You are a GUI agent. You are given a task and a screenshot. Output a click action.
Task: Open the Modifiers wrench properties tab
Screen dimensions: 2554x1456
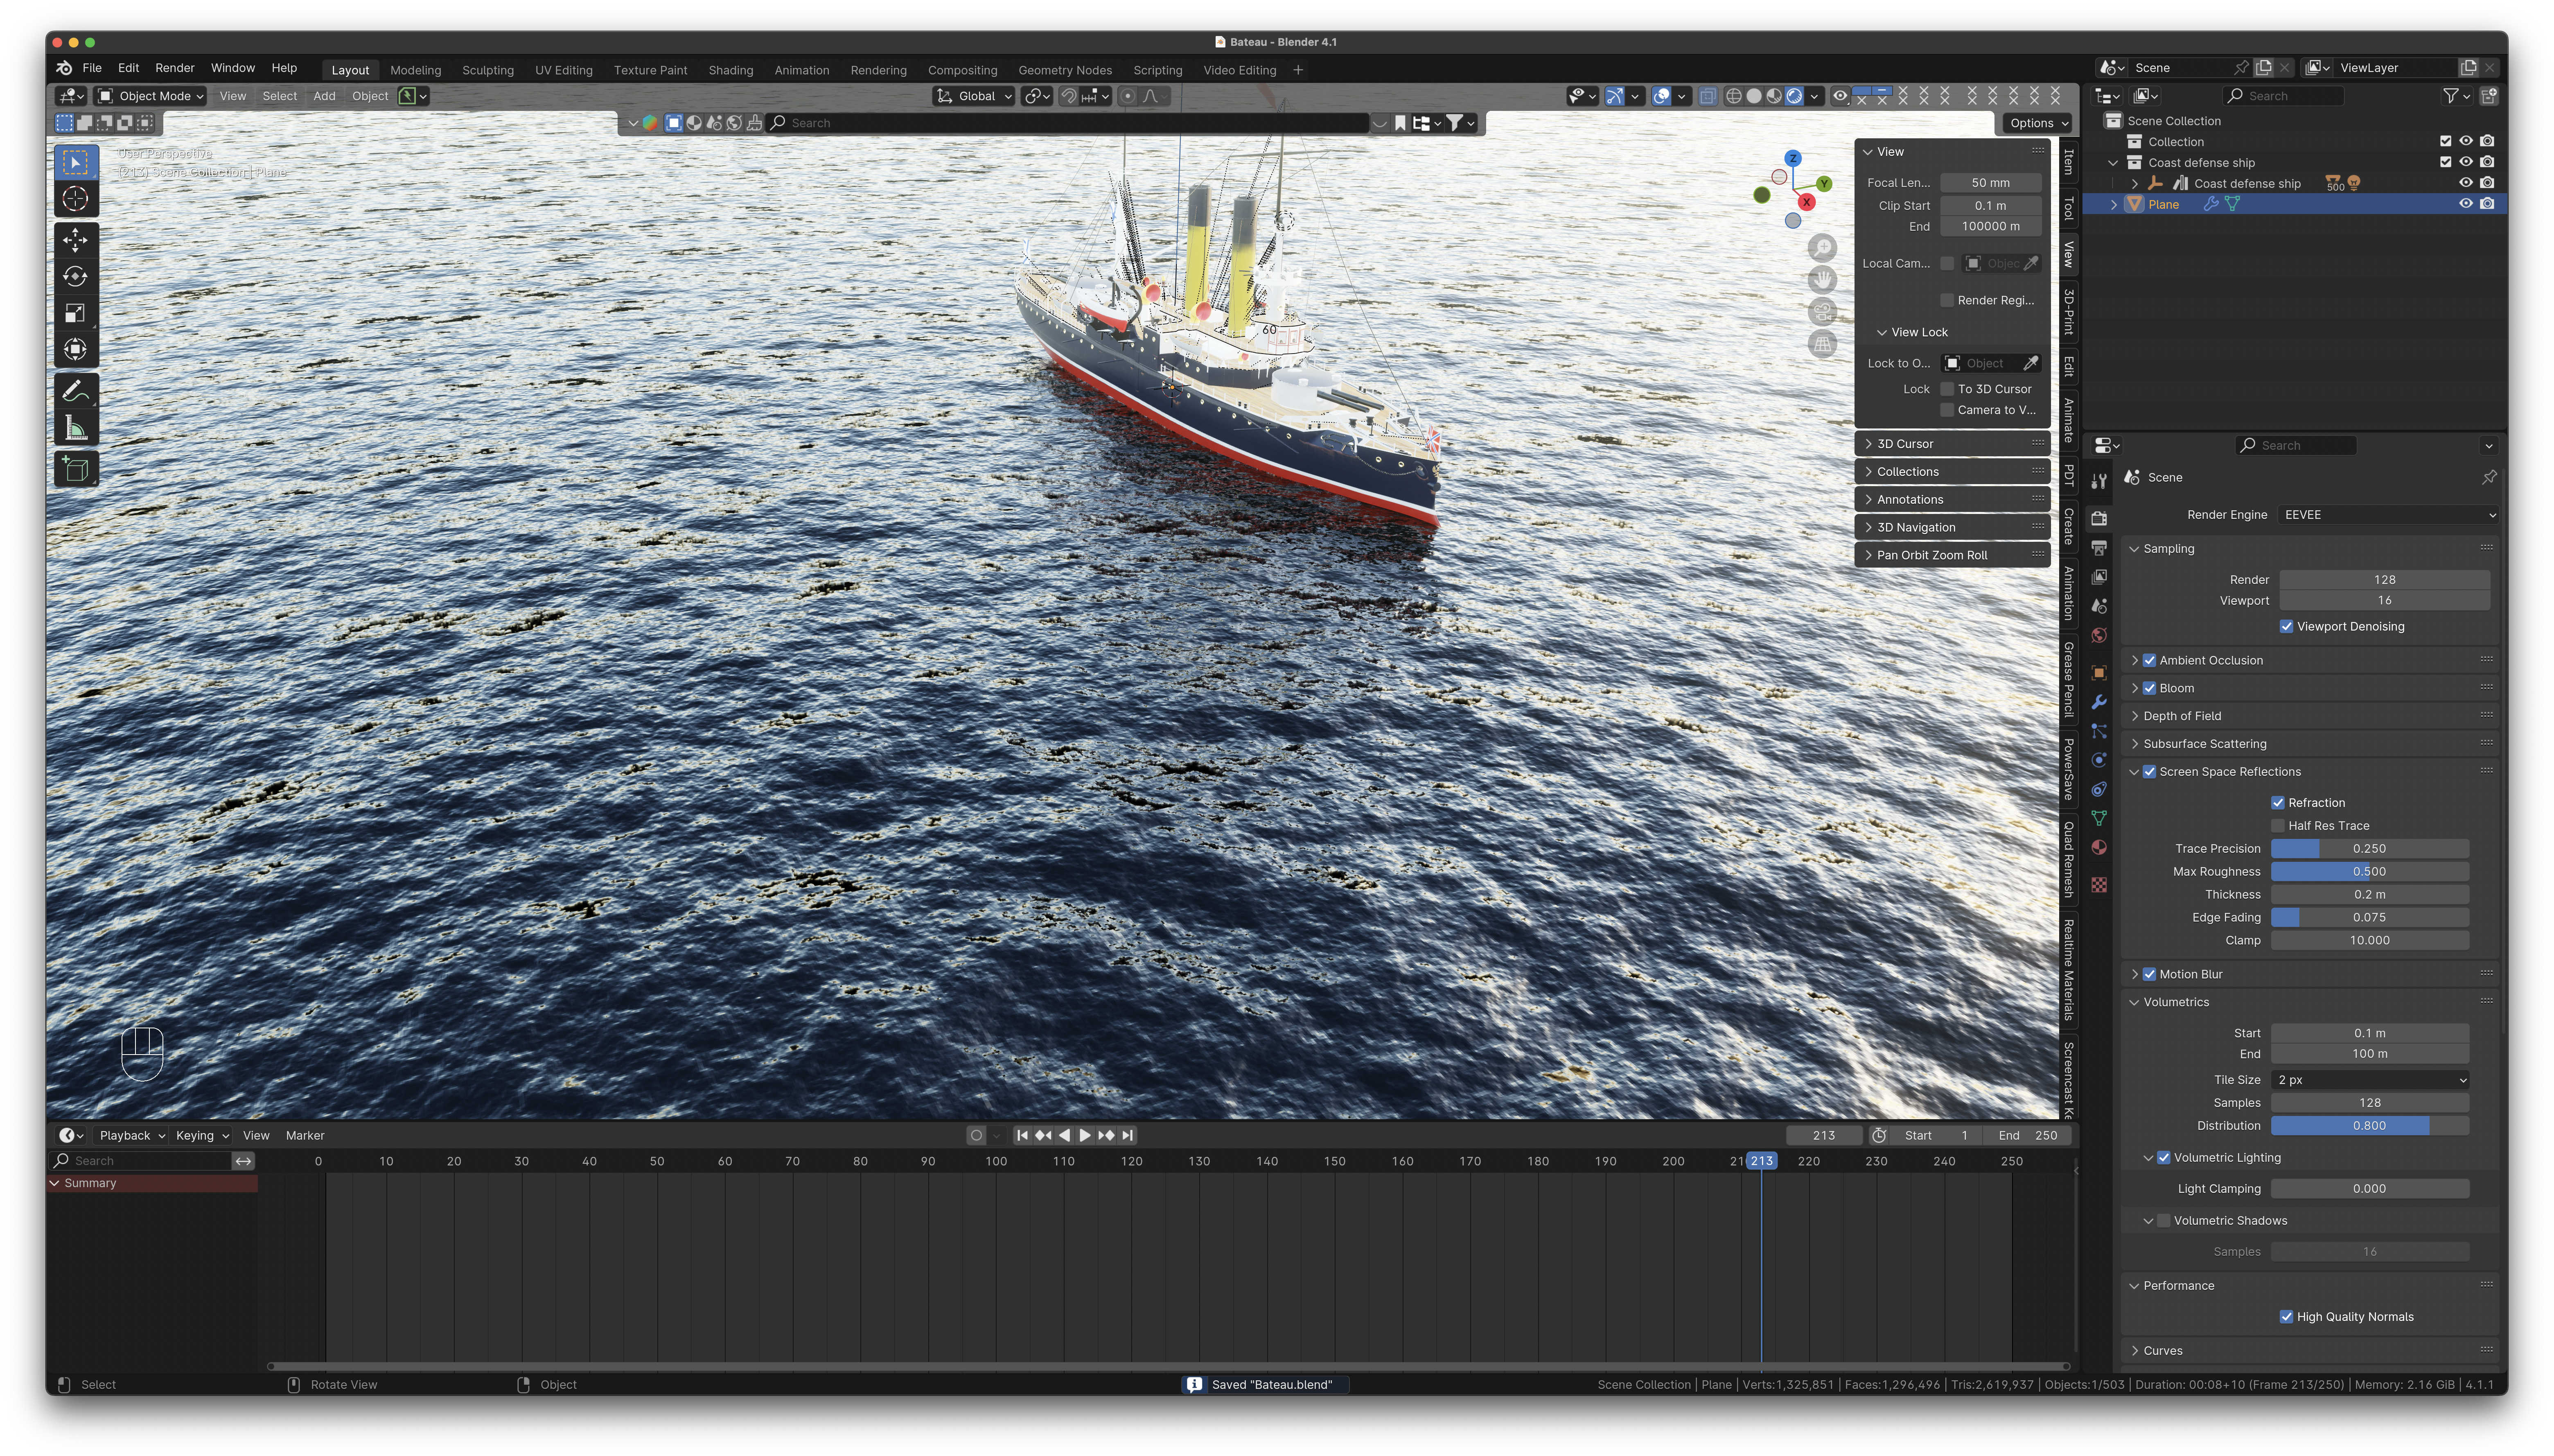(2099, 702)
